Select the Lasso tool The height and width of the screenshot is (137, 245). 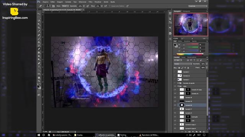[x=39, y=21]
